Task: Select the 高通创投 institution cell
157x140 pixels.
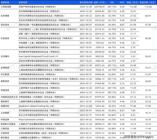Action: (5, 106)
